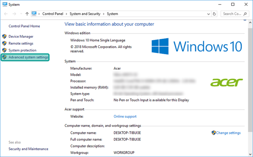Click the Workgroup value WORKGROUP
The height and width of the screenshot is (157, 253).
pos(124,153)
